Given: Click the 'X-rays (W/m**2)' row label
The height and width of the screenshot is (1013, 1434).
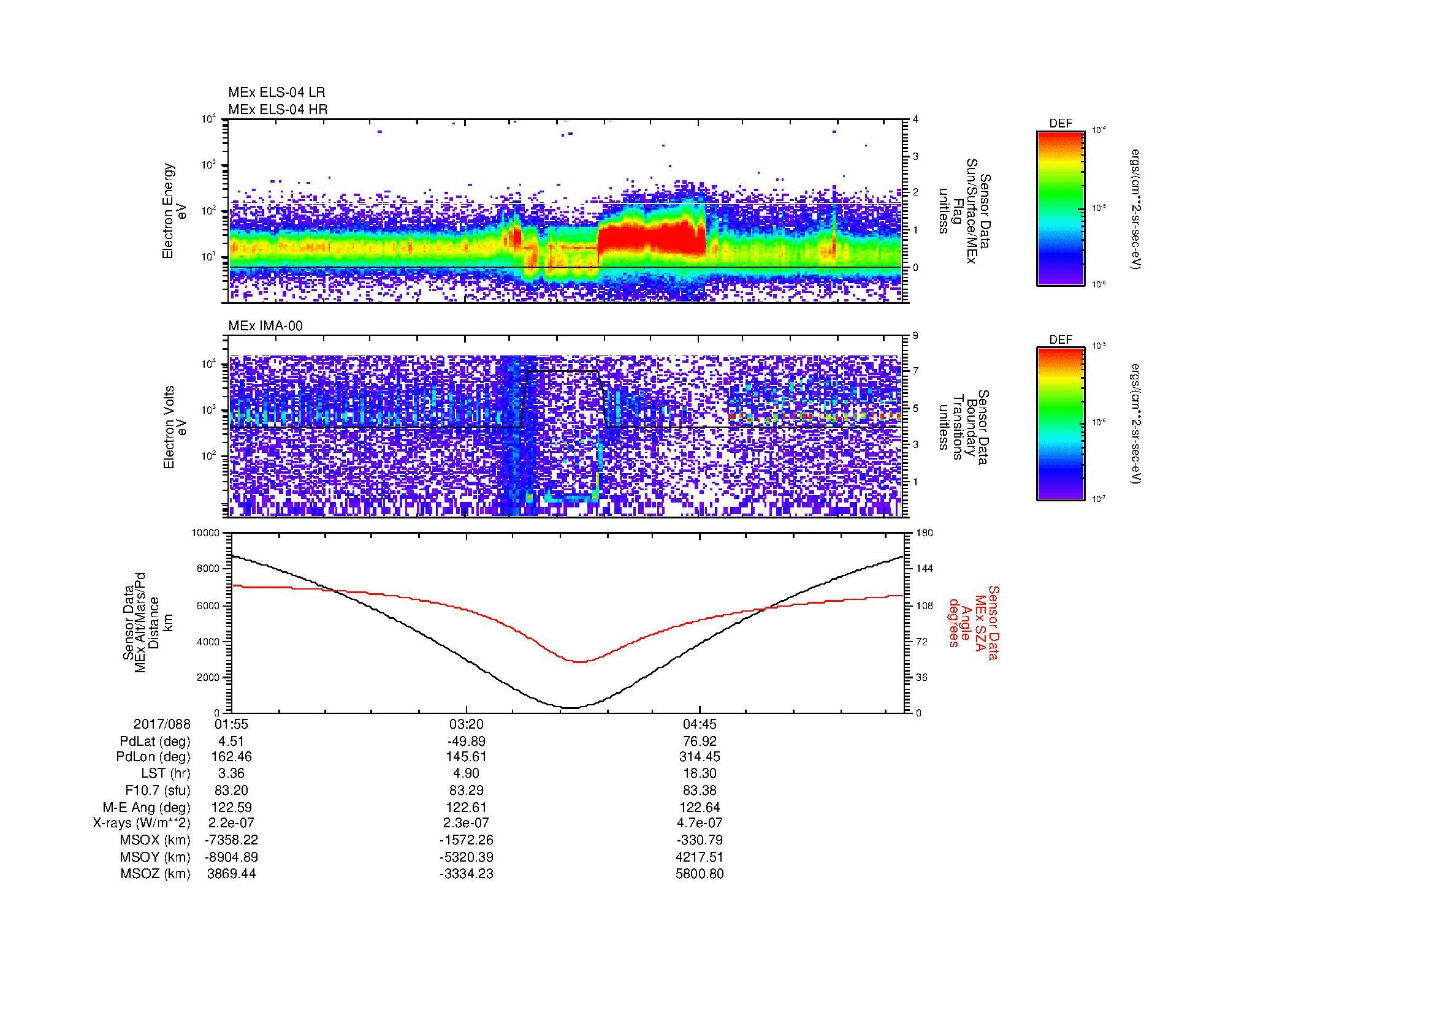Looking at the screenshot, I should (x=142, y=823).
